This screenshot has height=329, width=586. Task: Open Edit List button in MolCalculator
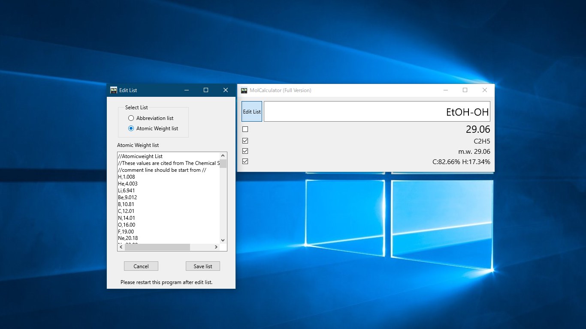(252, 111)
